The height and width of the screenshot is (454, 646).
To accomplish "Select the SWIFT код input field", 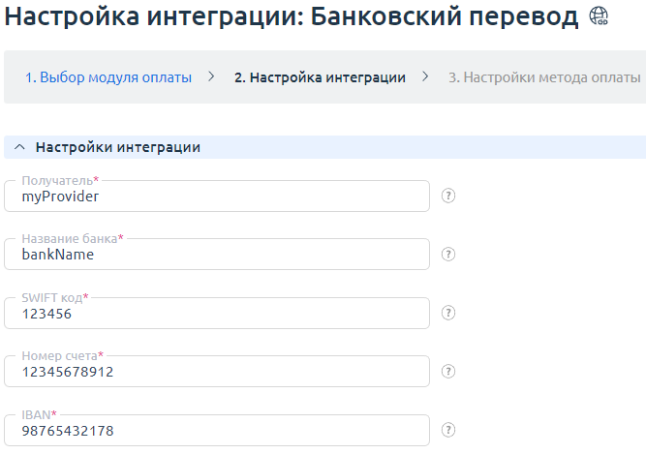I will 217,314.
